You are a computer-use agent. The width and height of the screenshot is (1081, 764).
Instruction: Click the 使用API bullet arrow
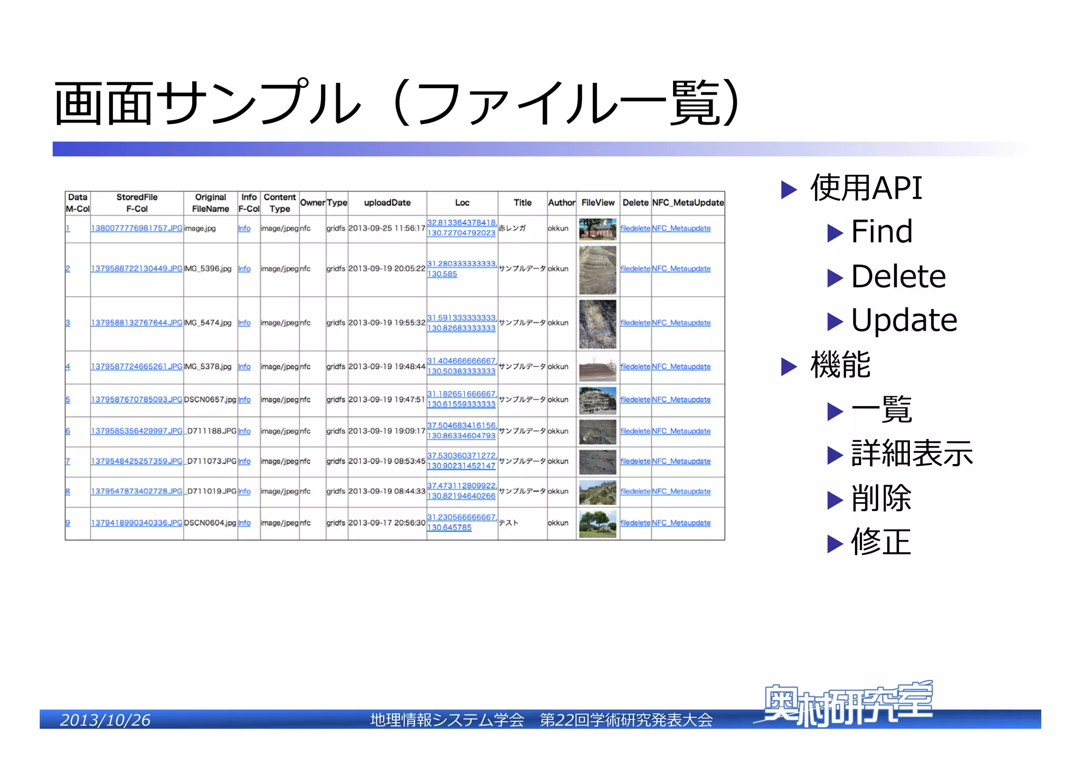tap(789, 190)
